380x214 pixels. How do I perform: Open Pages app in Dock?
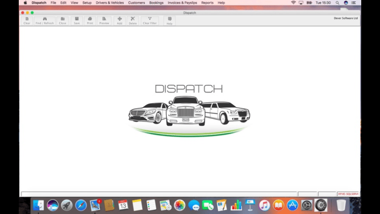222,205
